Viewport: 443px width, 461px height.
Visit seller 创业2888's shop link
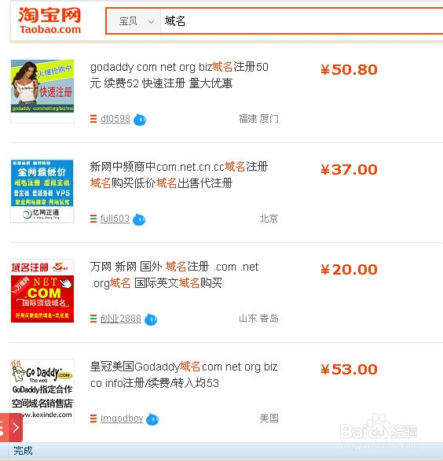[121, 319]
